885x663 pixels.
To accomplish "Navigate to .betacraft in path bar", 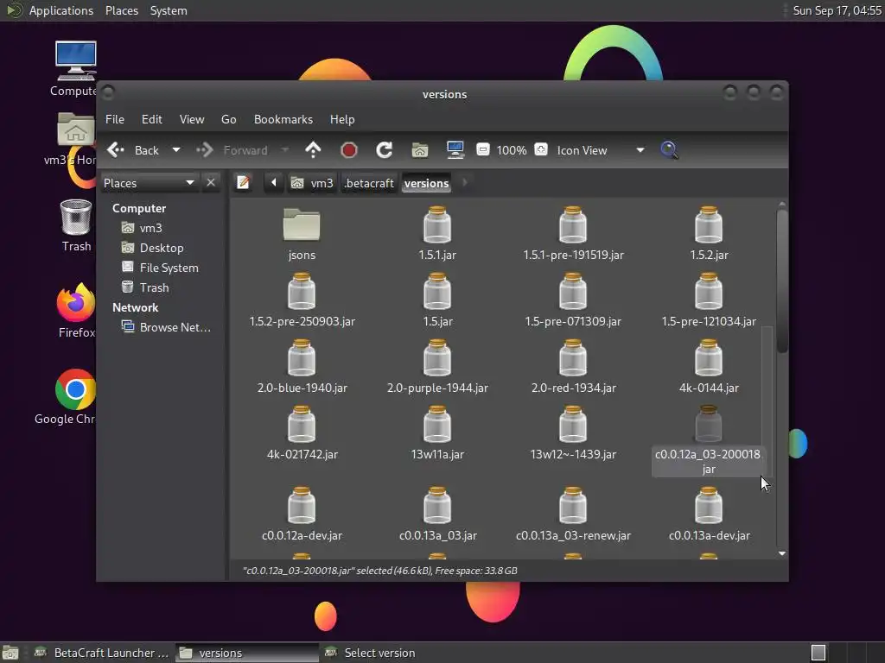I will (369, 183).
